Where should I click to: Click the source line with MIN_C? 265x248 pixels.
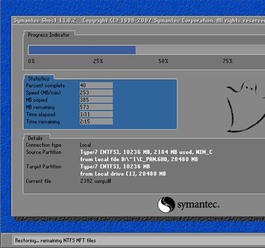point(146,152)
